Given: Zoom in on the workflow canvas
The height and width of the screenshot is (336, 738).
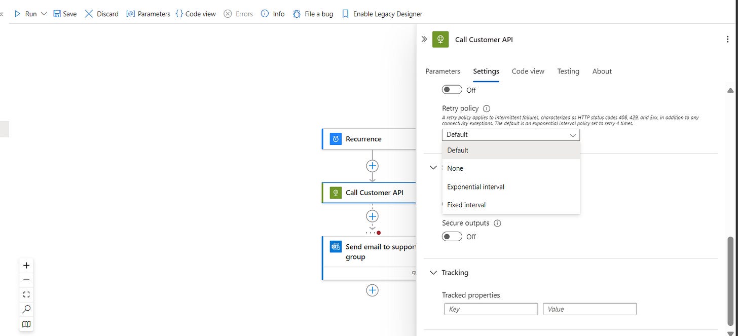Looking at the screenshot, I should coord(26,265).
